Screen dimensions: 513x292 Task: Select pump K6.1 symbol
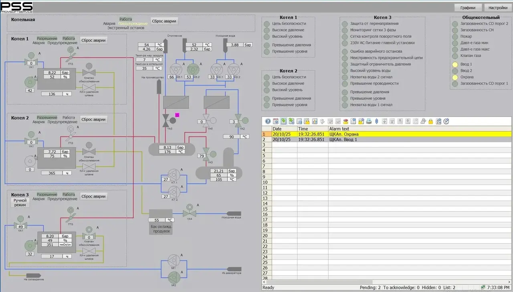coord(176,70)
